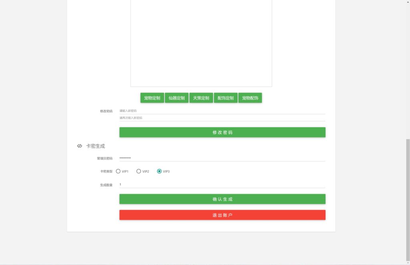Image resolution: width=410 pixels, height=265 pixels.
Task: Click the green 修改密码 submit button
Action: coord(222,132)
